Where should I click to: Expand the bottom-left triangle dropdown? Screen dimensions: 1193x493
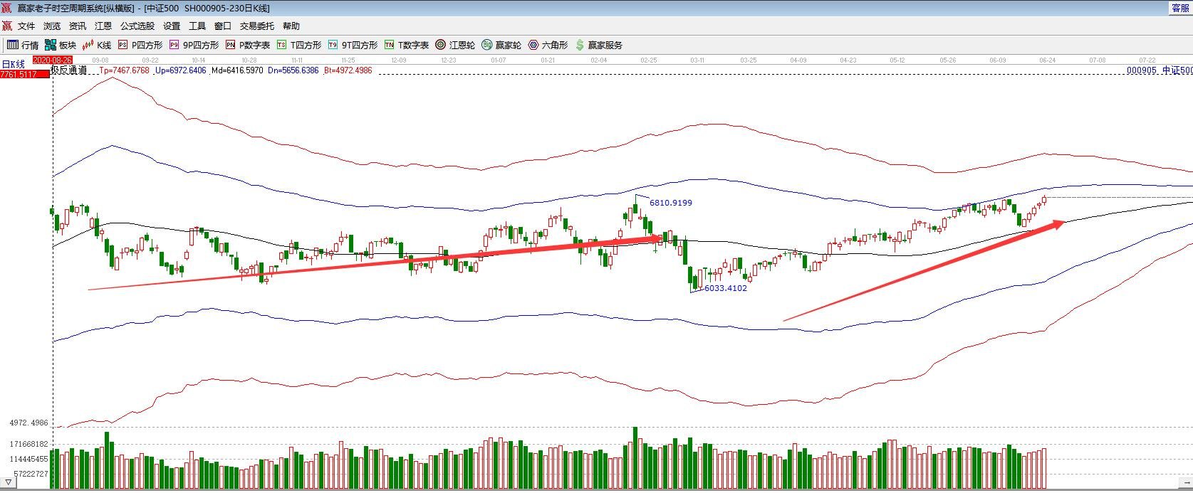point(9,484)
